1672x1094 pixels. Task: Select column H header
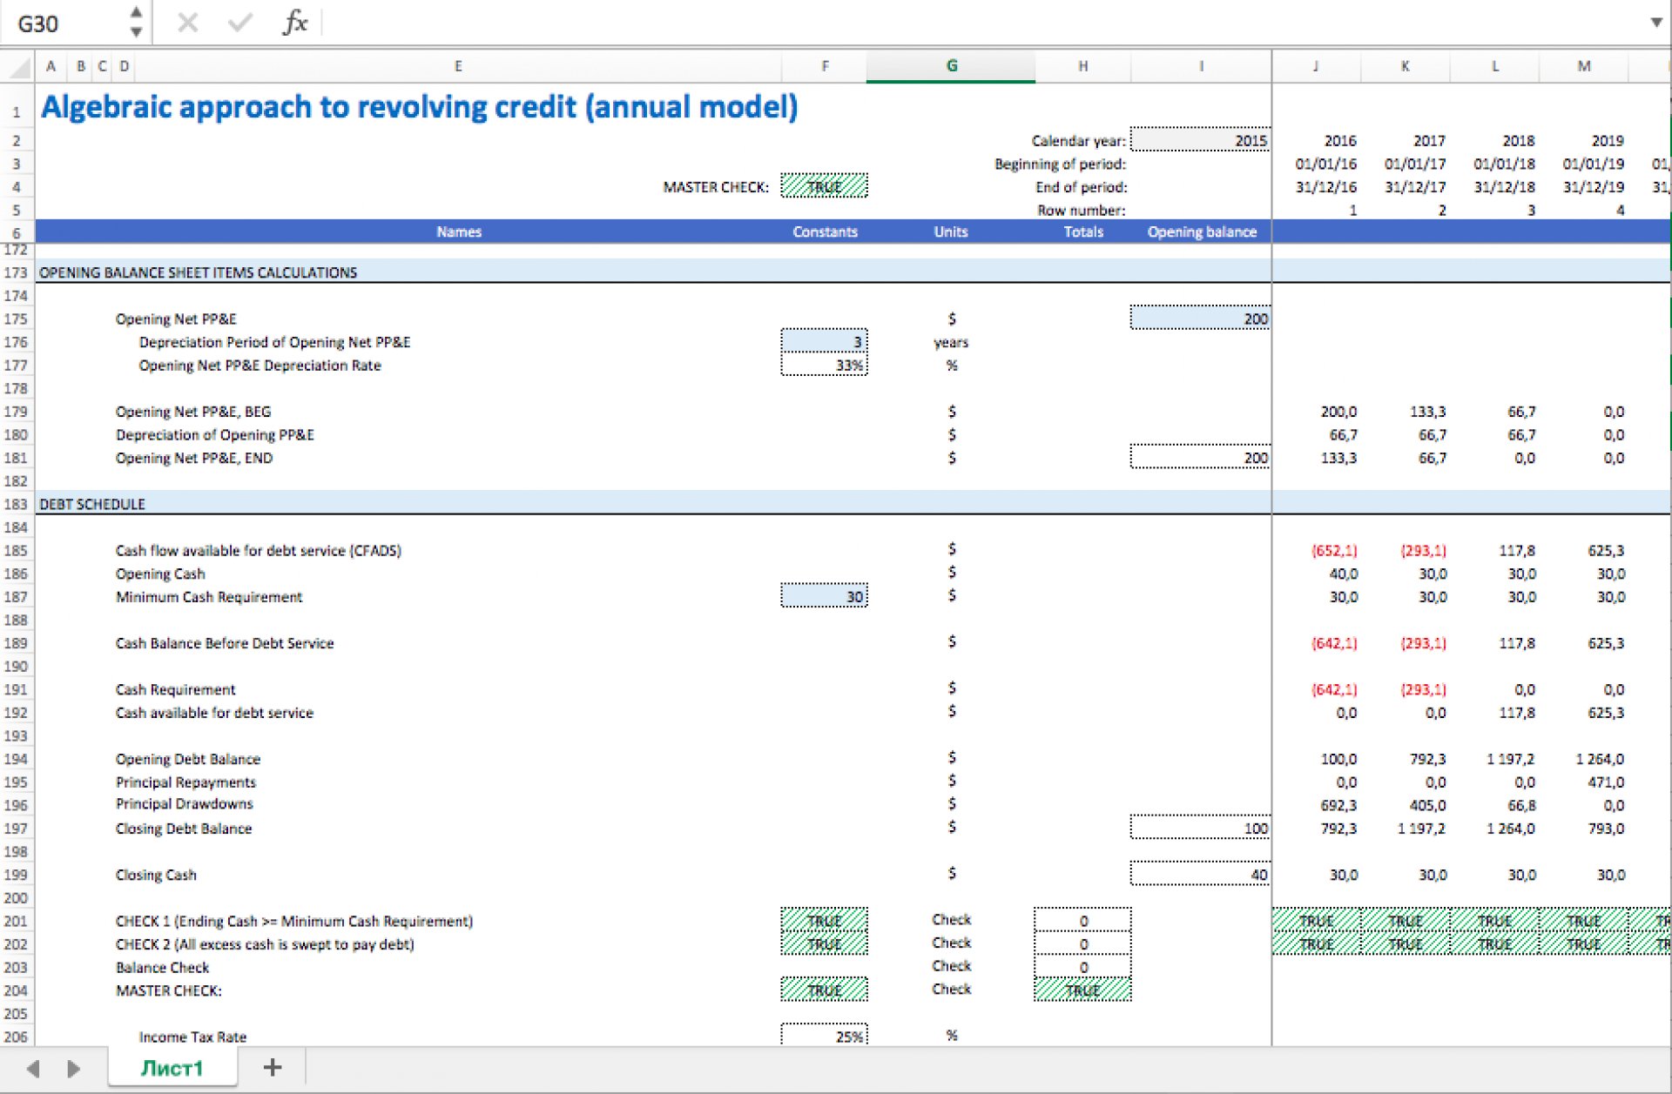point(1082,66)
